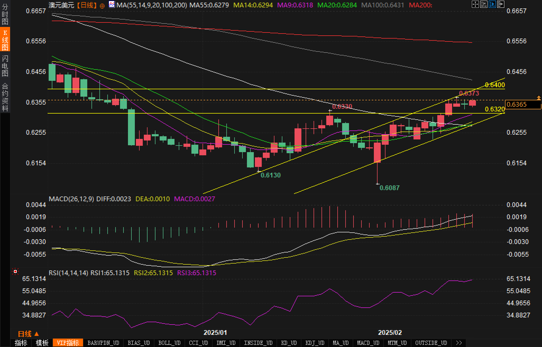Image resolution: width=542 pixels, height=347 pixels.
Task: Open the 模板 bottom tab
Action: pyautogui.click(x=42, y=343)
